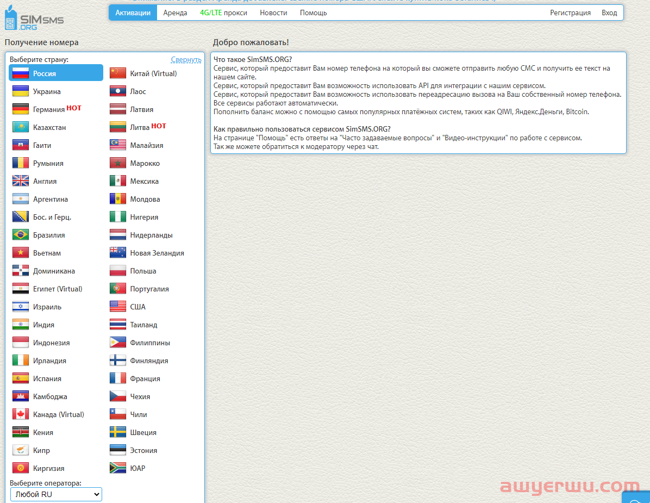This screenshot has height=503, width=650.
Task: Select country Финляндия
Action: [149, 361]
